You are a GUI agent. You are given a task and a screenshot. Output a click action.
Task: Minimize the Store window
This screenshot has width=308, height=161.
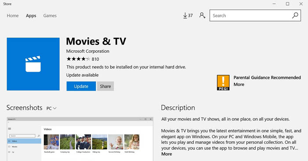coord(274,4)
